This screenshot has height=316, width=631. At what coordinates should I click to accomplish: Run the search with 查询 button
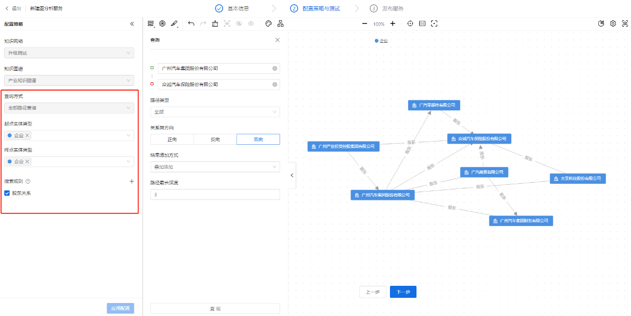[x=215, y=309]
